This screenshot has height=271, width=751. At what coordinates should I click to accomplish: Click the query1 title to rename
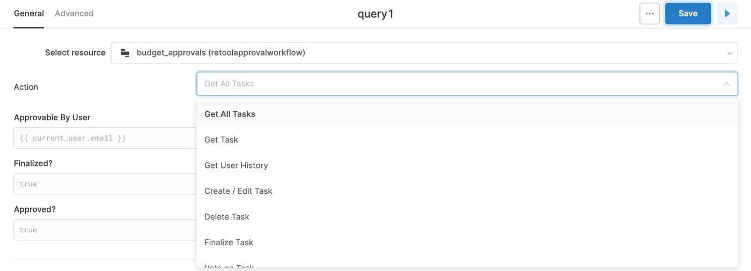[375, 14]
